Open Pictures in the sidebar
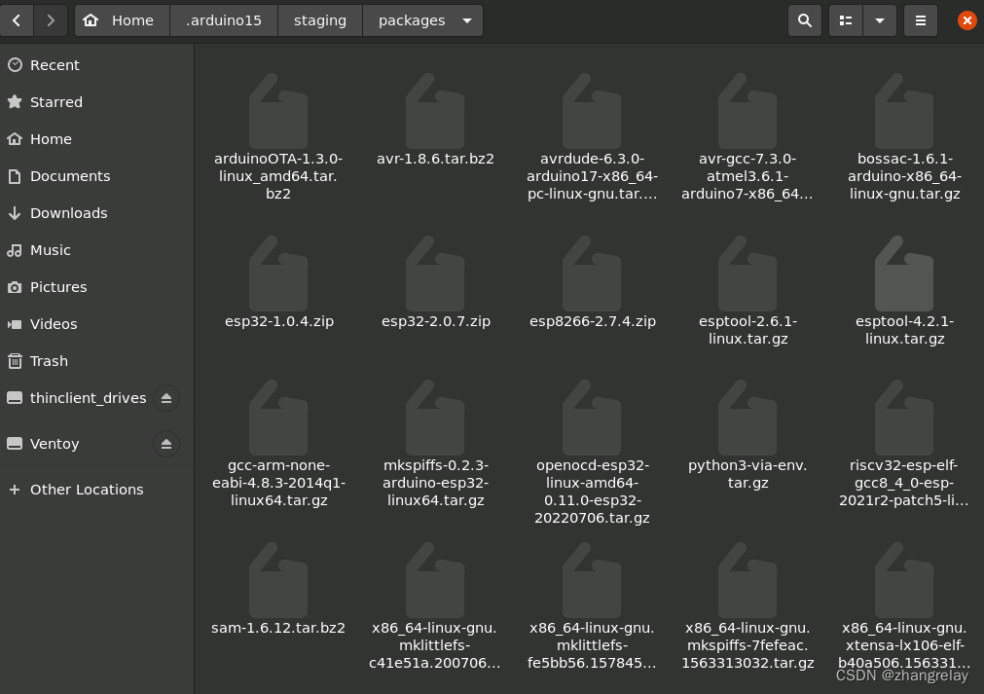The height and width of the screenshot is (694, 984). coord(96,287)
